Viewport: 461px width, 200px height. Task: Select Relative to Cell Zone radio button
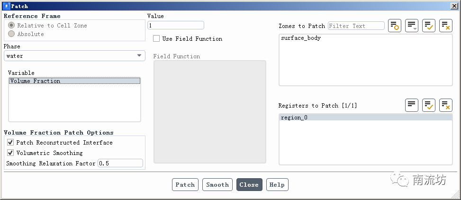pos(11,26)
